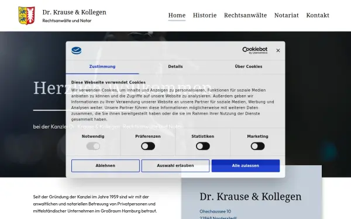The height and width of the screenshot is (219, 351).
Task: Click the Ohechaussee 10 address link
Action: coord(215,211)
